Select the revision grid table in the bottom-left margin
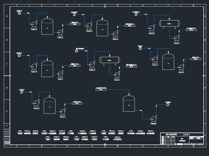209x156 pixels. pyautogui.click(x=7, y=136)
